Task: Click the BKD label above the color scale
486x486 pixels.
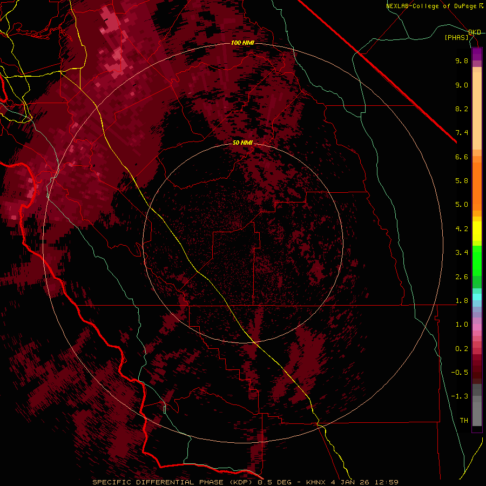Action: (475, 32)
